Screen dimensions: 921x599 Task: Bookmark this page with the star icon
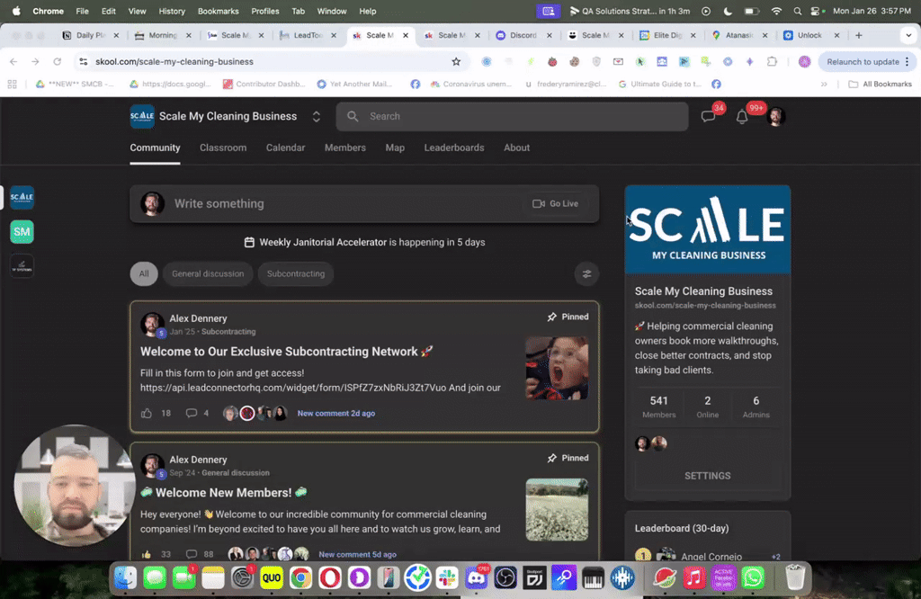[x=456, y=62]
